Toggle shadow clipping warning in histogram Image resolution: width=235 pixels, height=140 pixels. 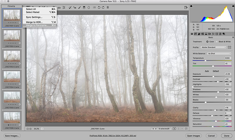191,6
